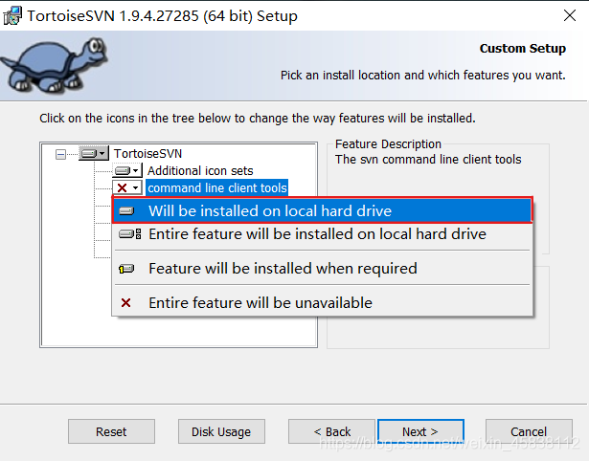Click the Reset button
This screenshot has height=461, width=589.
pos(111,431)
